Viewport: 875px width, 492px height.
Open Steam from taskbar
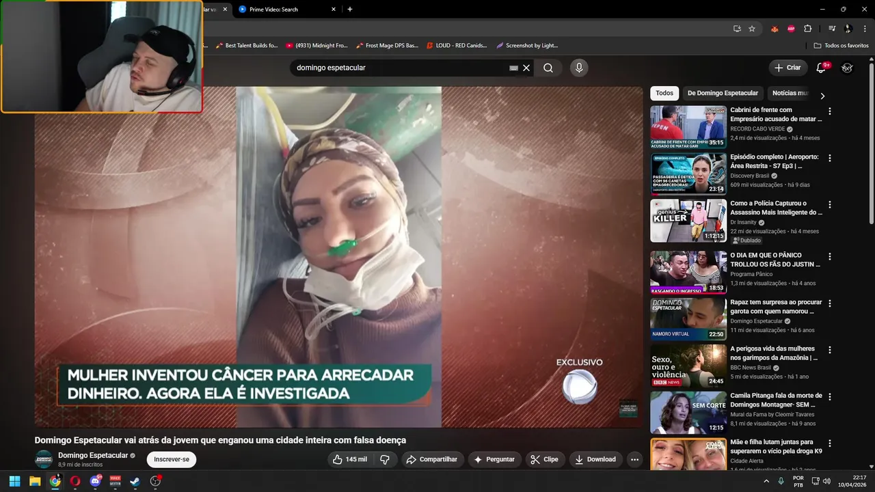click(x=135, y=481)
